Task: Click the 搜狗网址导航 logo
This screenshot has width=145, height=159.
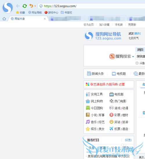Action: click(103, 36)
